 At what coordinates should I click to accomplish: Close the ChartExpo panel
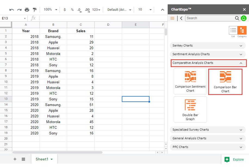click(244, 9)
